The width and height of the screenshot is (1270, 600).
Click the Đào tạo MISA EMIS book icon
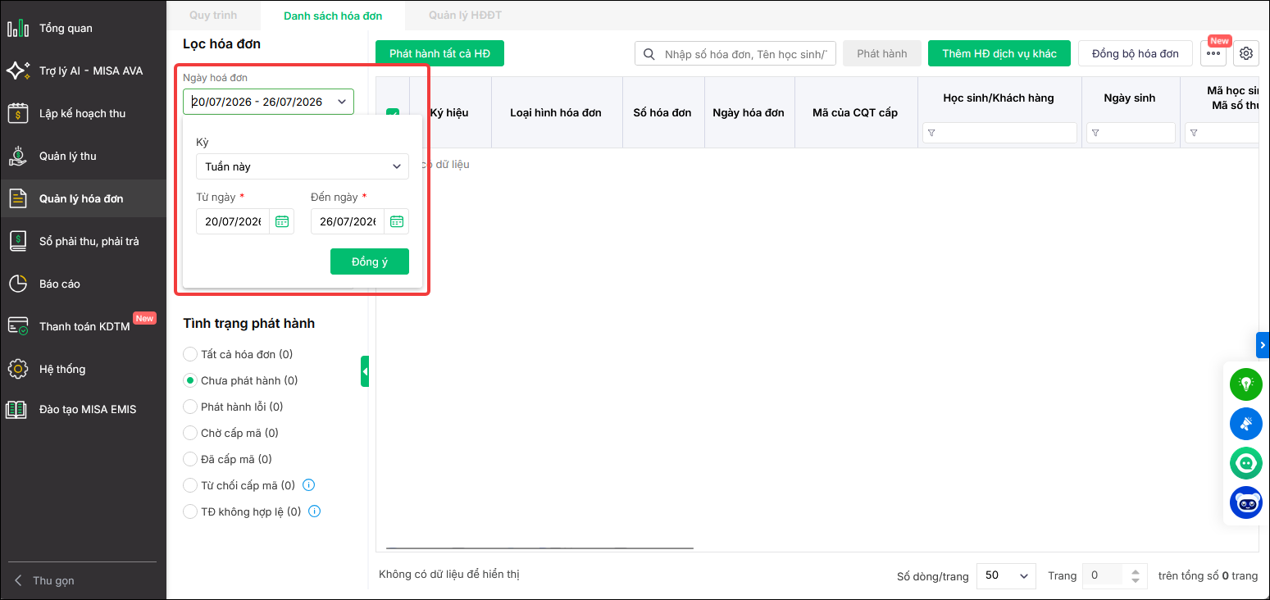click(x=17, y=409)
